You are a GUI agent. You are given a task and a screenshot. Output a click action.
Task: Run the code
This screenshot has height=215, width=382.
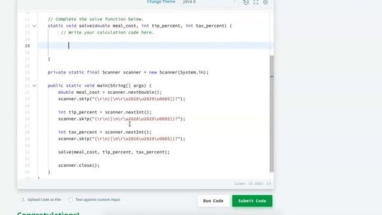coord(213,201)
